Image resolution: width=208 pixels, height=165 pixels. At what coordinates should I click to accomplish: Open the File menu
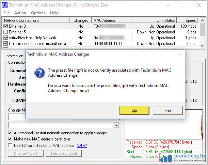pos(6,13)
